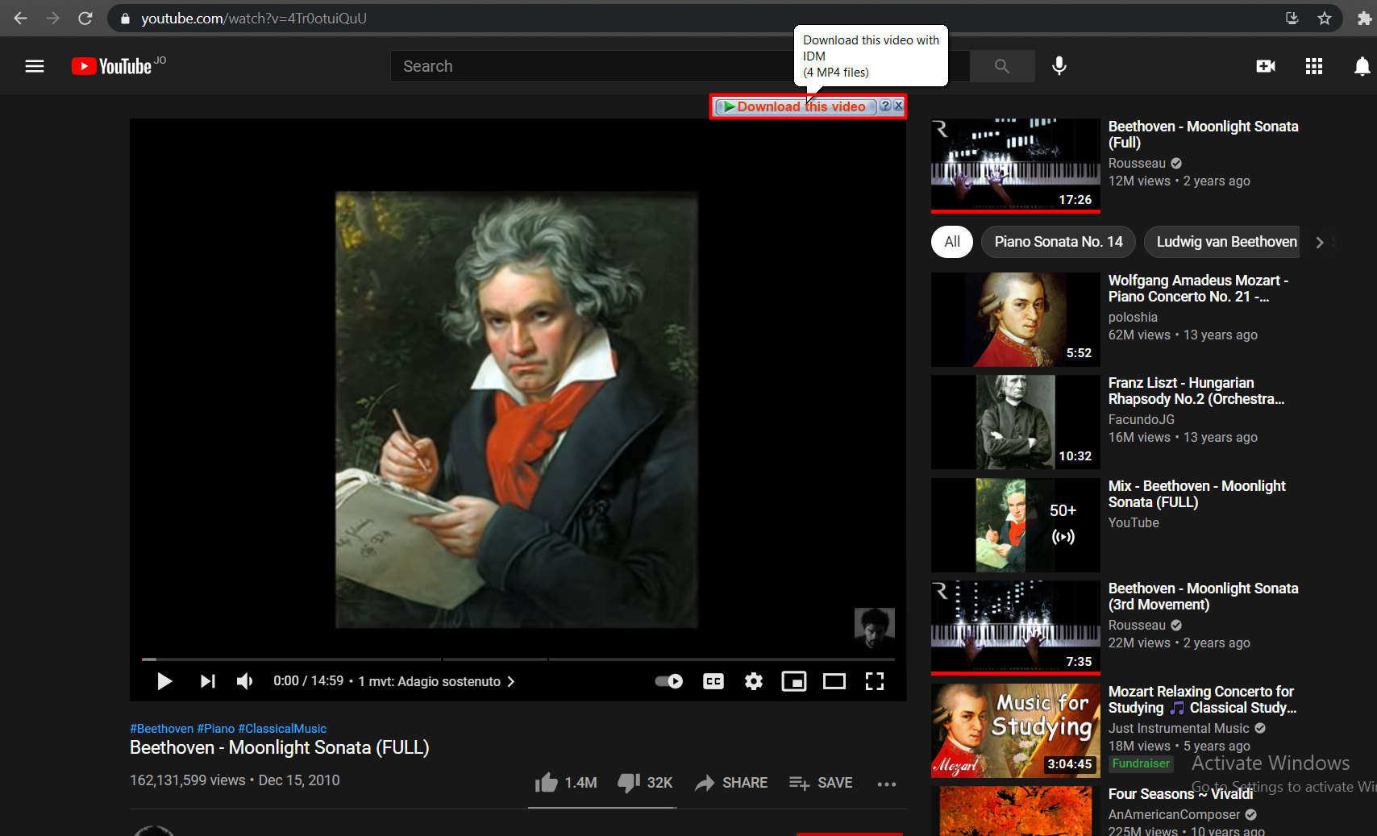Open the YouTube hamburger guide menu

tap(35, 66)
